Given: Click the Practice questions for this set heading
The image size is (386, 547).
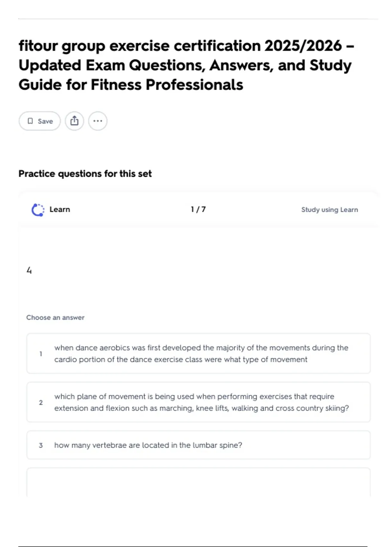Looking at the screenshot, I should point(85,174).
